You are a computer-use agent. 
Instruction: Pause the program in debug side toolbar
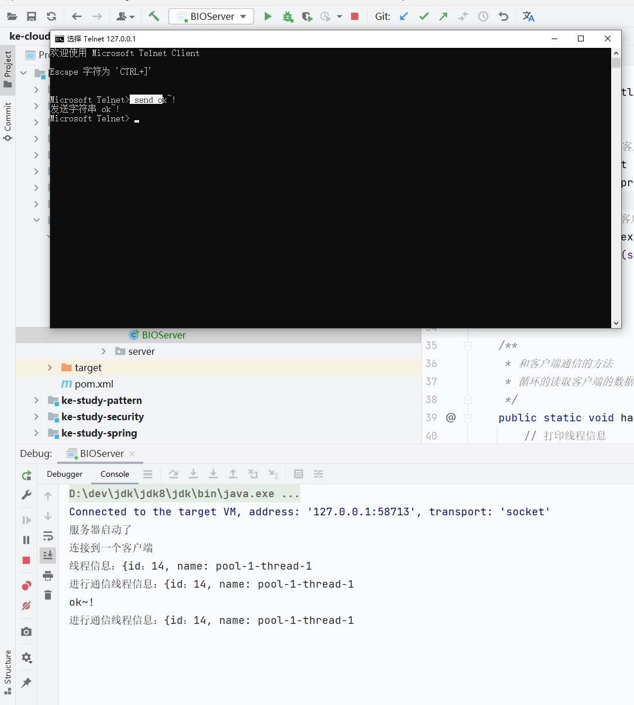coord(26,540)
